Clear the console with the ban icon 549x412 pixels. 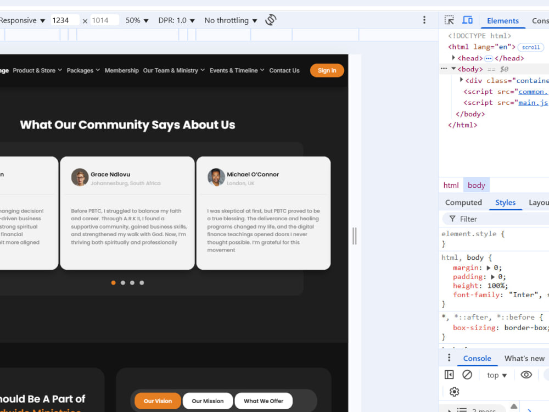[467, 375]
